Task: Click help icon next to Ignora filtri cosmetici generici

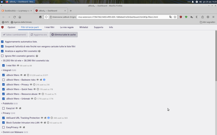Action: (x=37, y=56)
